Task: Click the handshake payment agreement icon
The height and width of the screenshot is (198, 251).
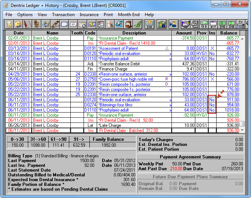Action: [x=186, y=24]
